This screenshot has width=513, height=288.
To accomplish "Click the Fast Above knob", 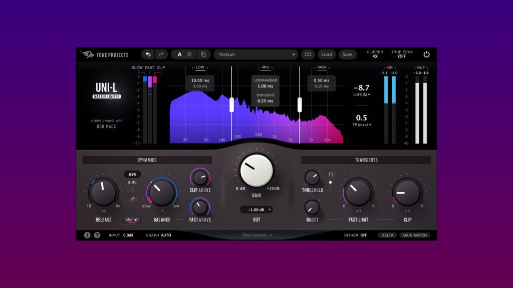I will point(200,207).
